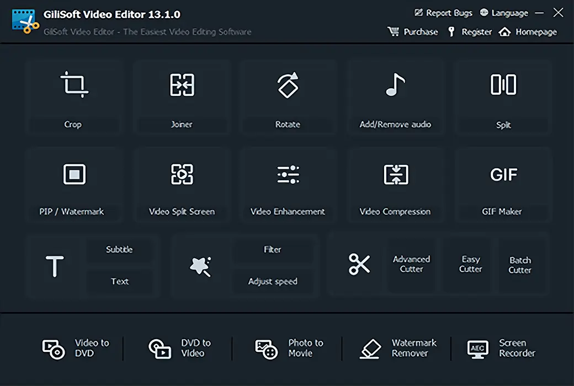This screenshot has height=386, width=574.
Task: Click the magic wand effects icon
Action: 200,266
